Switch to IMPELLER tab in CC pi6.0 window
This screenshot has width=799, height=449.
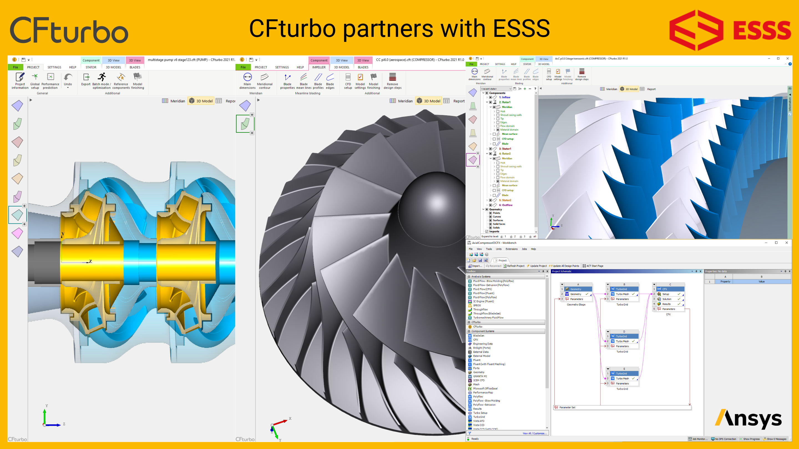click(318, 67)
